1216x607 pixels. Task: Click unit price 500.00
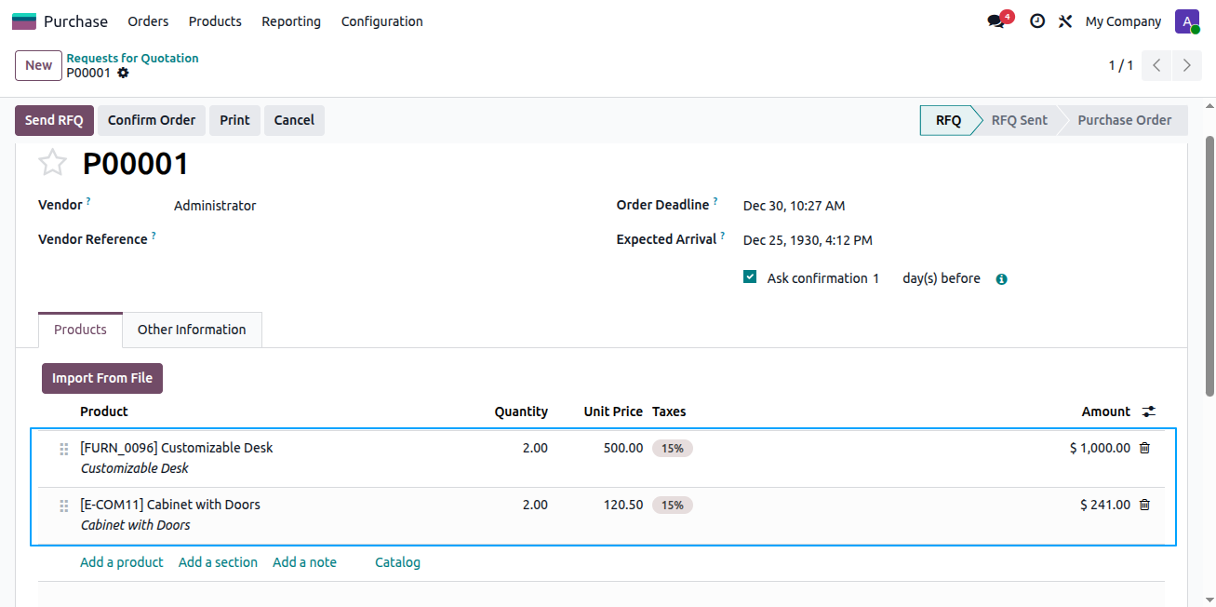tap(622, 448)
